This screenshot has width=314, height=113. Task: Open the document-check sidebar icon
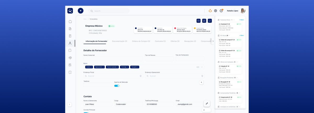pyautogui.click(x=70, y=50)
